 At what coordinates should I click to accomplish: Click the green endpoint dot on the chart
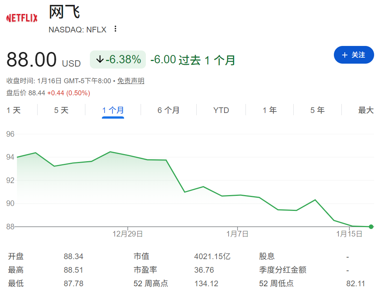point(371,226)
